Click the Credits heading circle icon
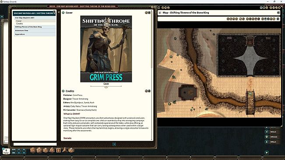 (63, 91)
